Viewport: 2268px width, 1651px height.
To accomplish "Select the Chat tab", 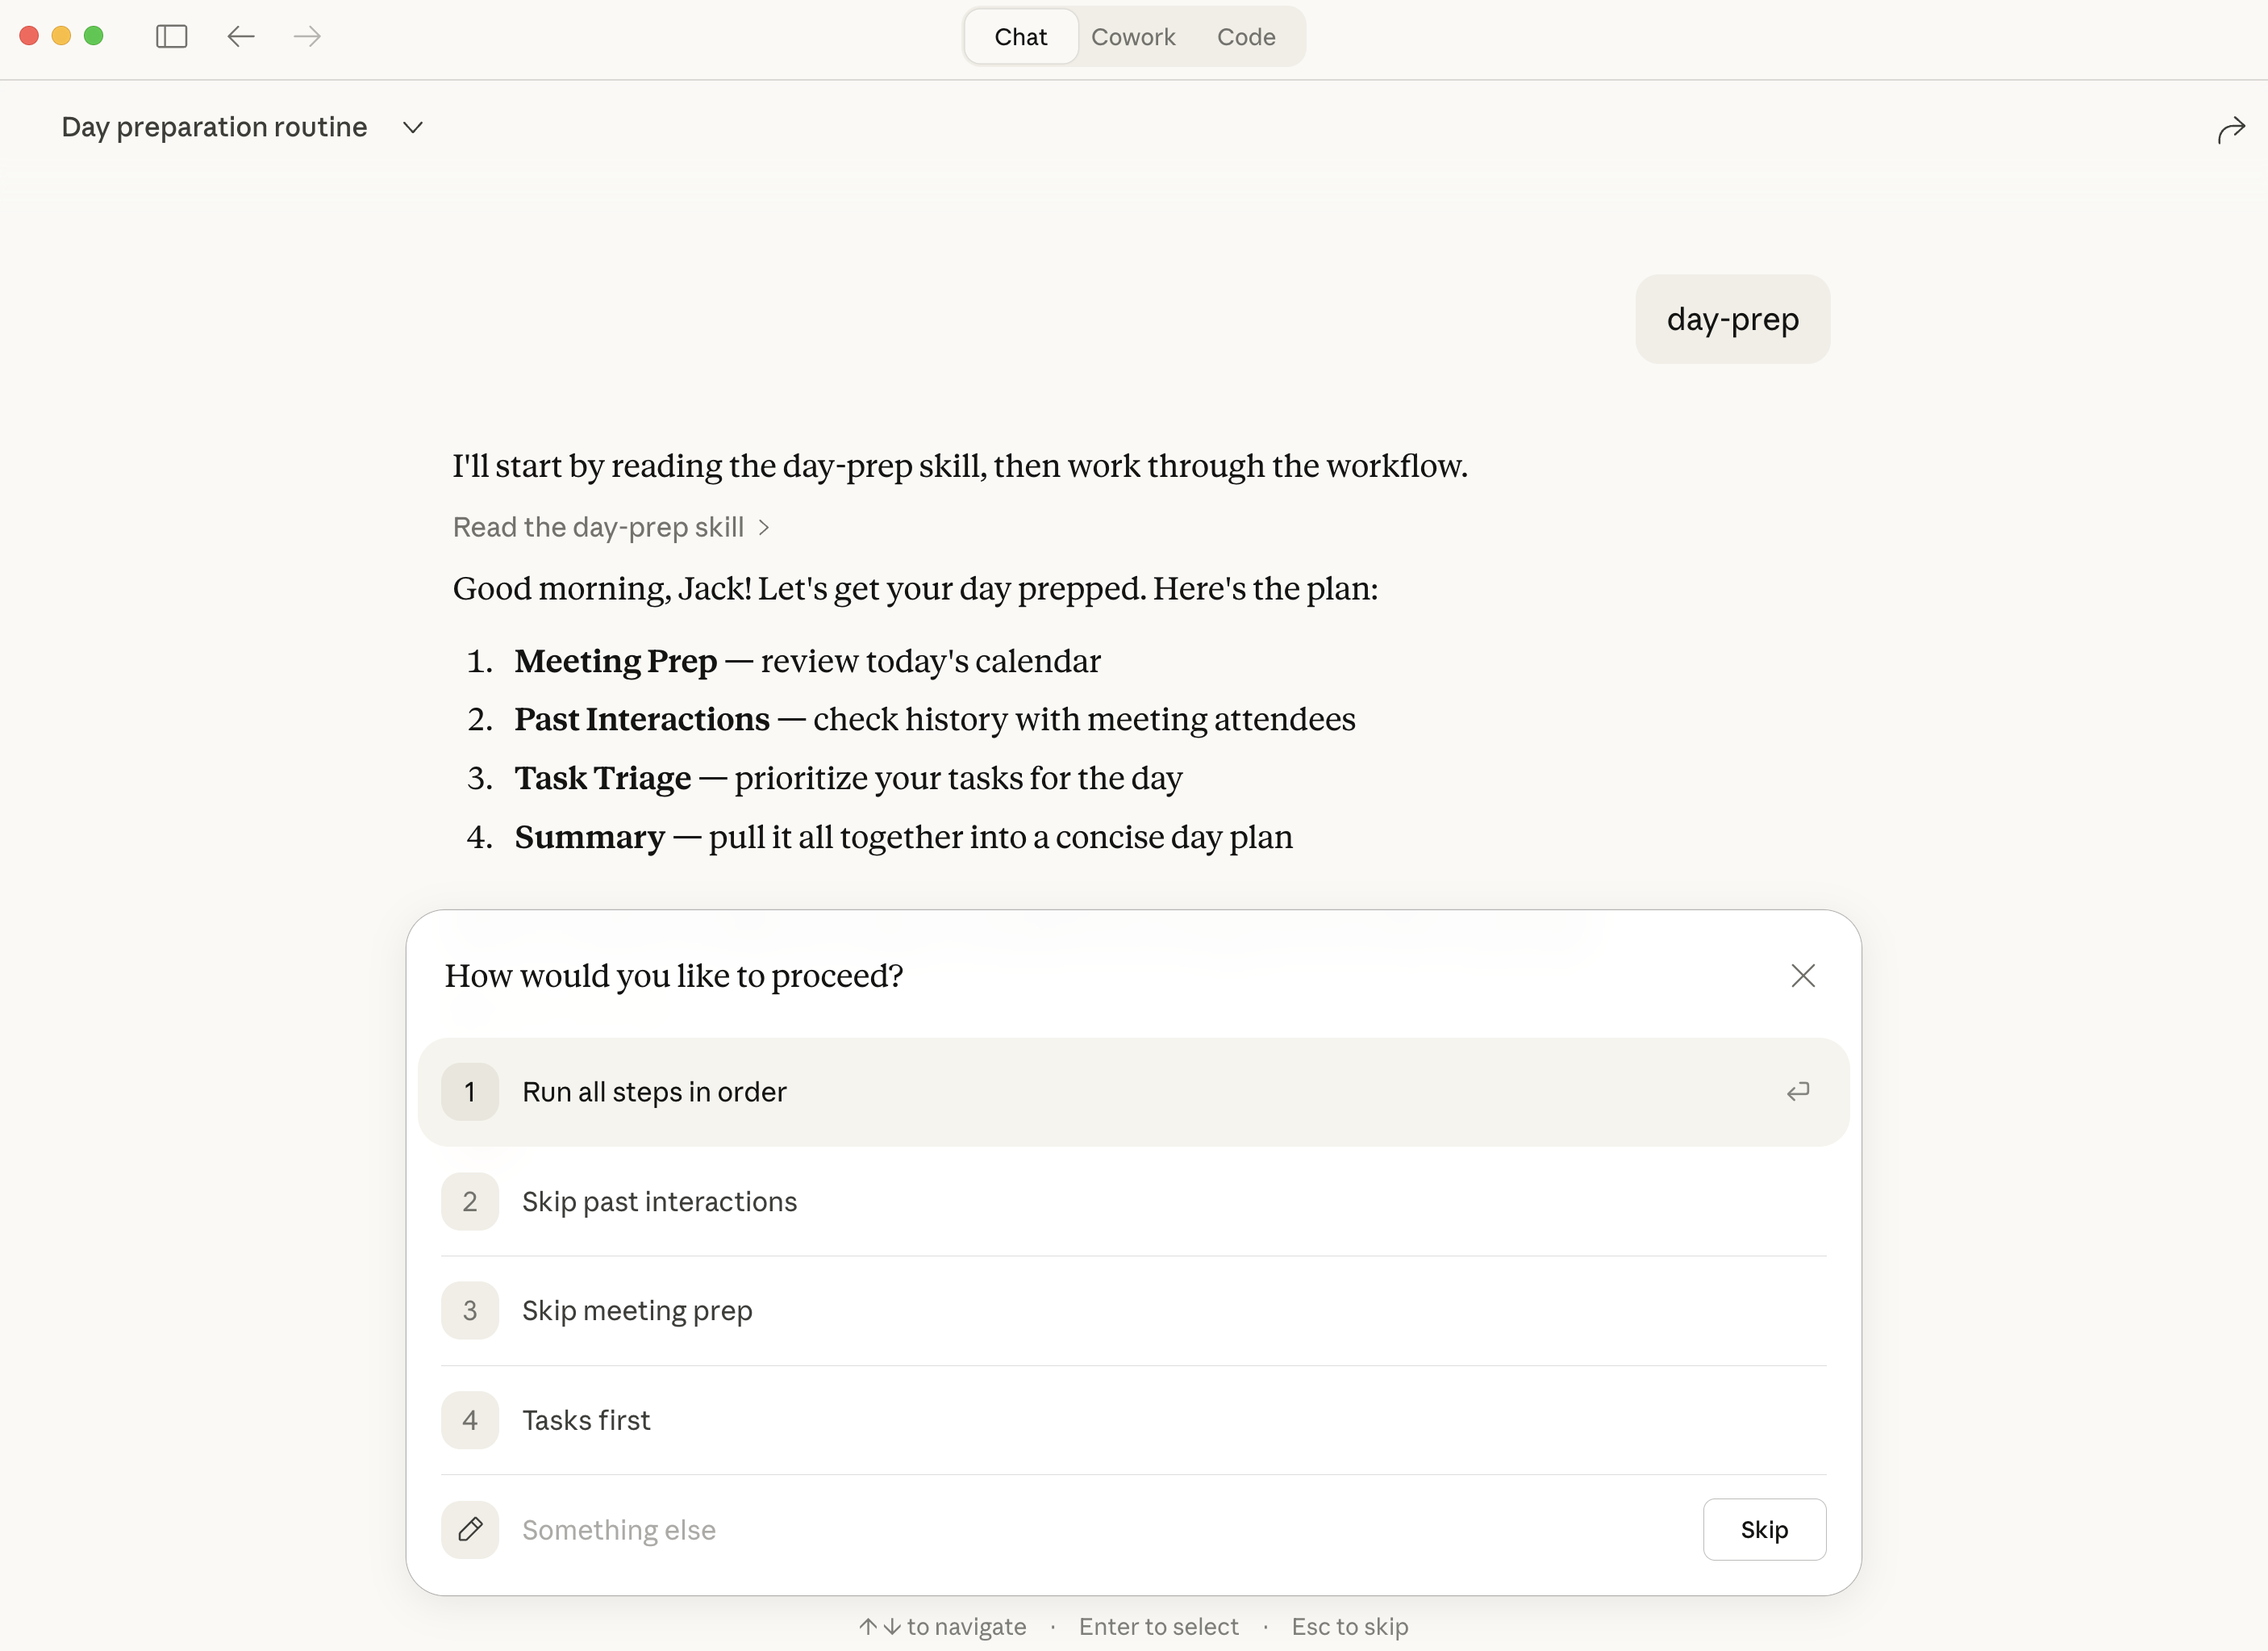I will (x=1020, y=37).
